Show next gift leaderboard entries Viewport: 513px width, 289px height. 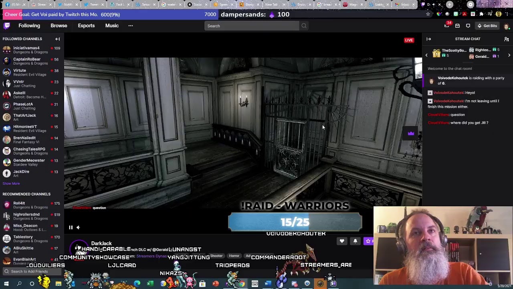[509, 55]
